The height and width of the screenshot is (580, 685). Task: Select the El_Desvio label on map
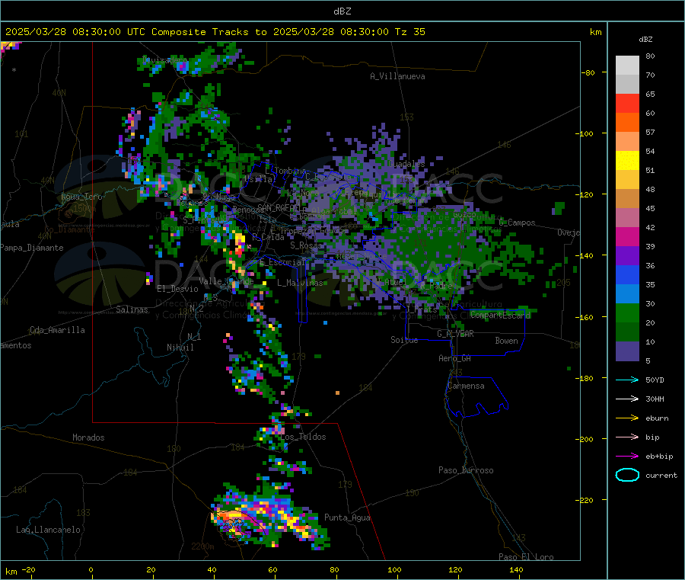(177, 289)
